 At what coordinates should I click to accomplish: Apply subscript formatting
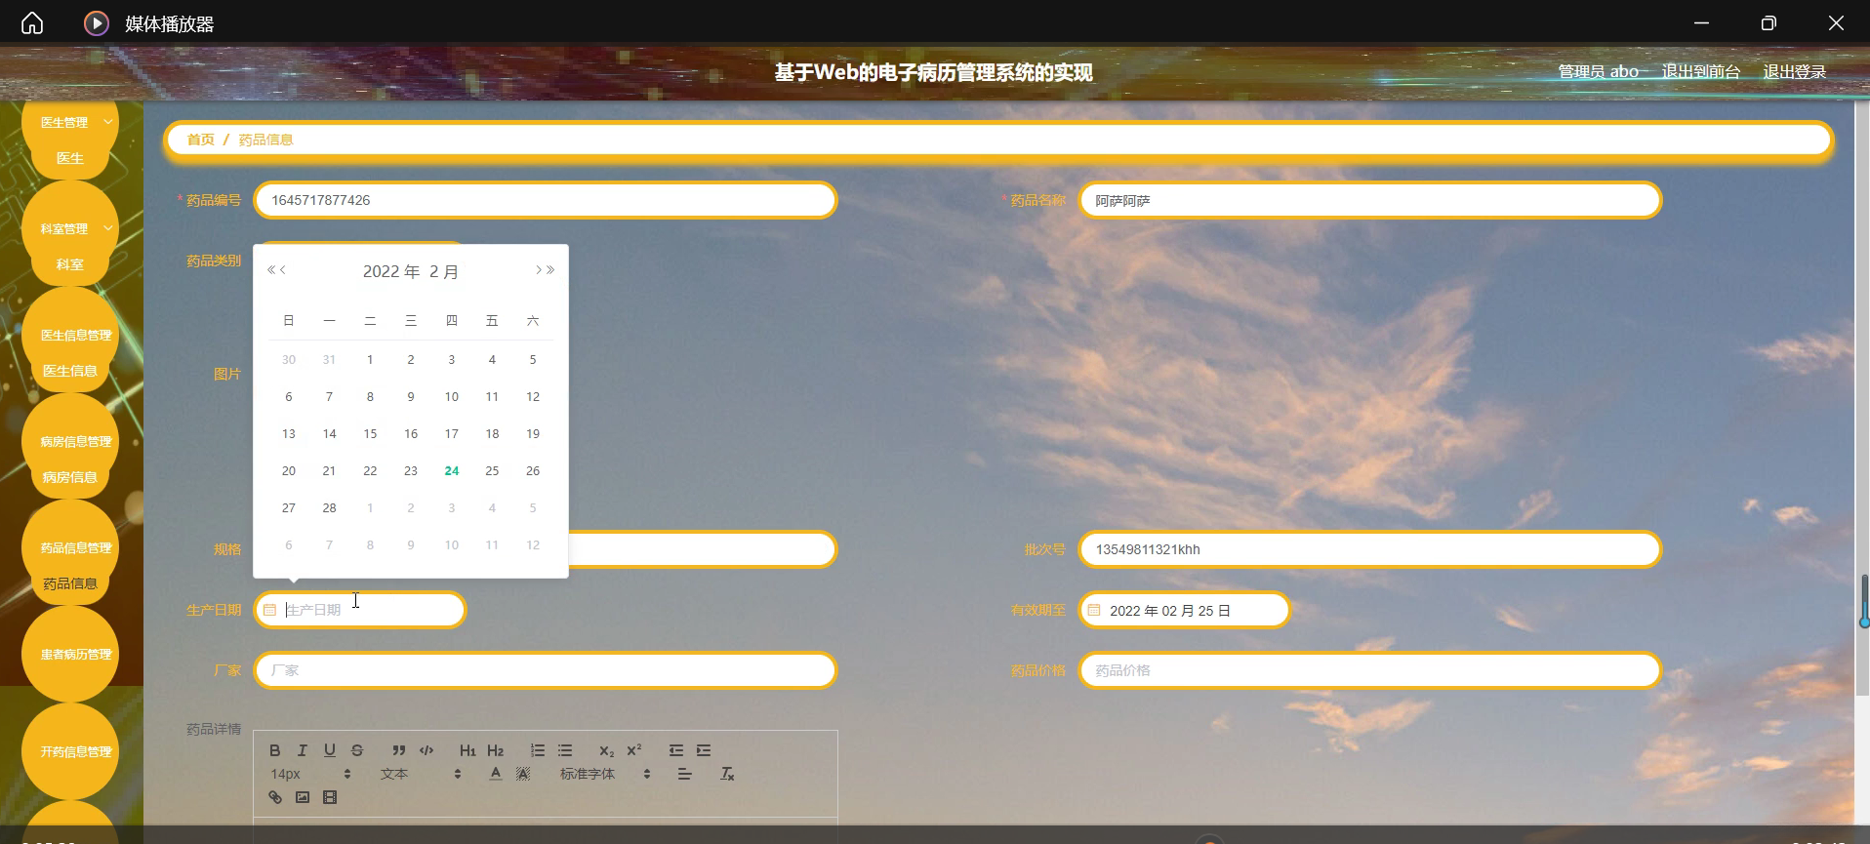click(x=607, y=750)
